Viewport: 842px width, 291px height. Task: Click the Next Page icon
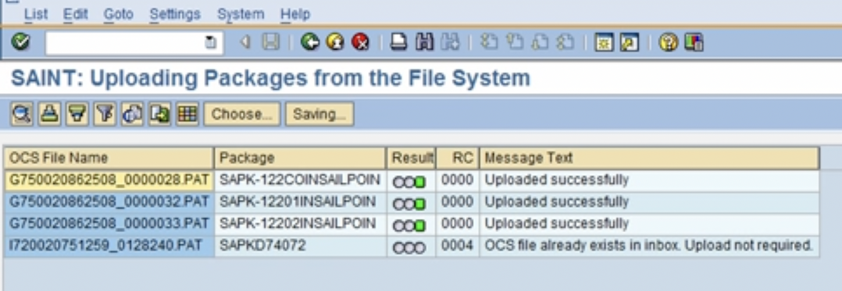[540, 42]
